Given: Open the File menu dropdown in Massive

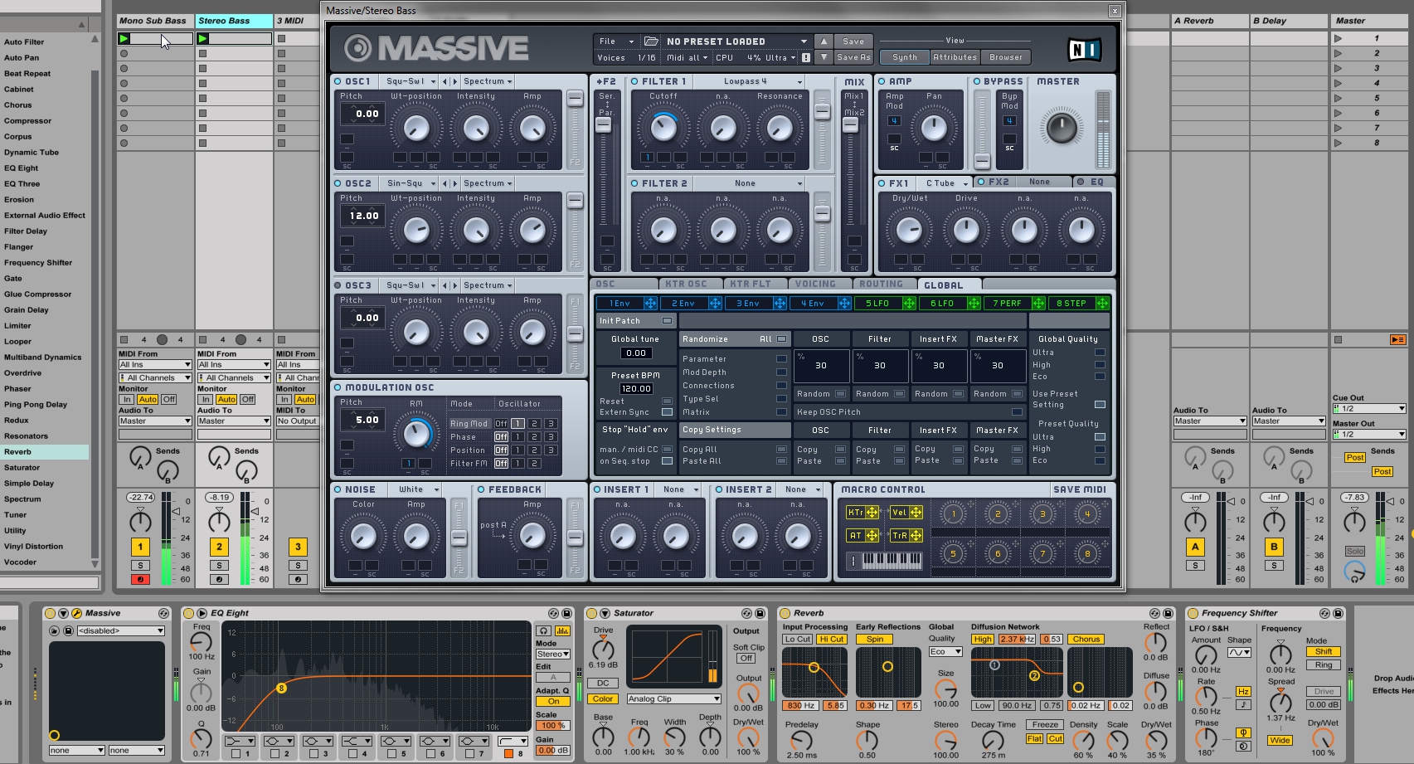Looking at the screenshot, I should point(616,41).
